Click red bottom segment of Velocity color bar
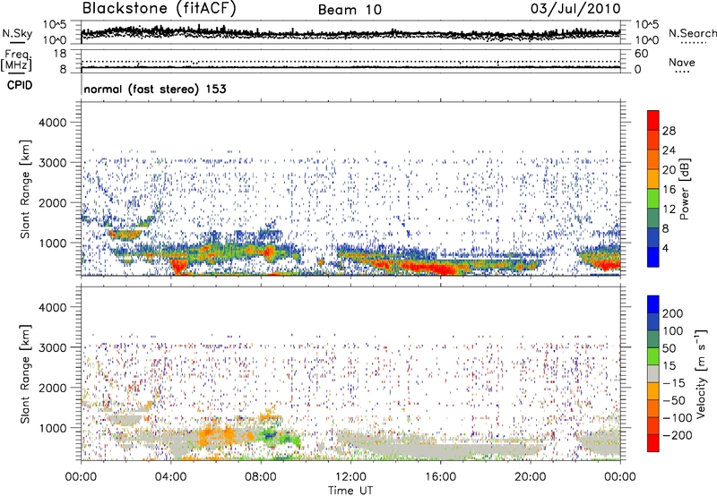The width and height of the screenshot is (717, 496). coord(653,443)
